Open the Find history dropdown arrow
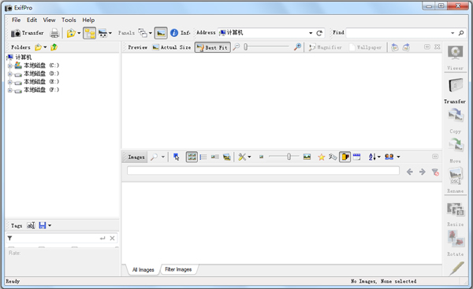The image size is (473, 289). point(453,33)
